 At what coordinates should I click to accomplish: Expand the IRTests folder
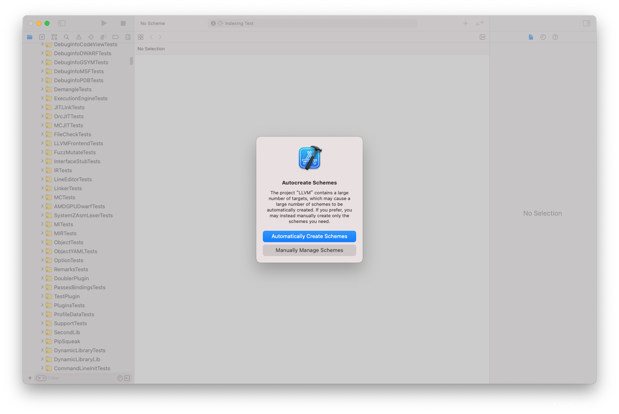(42, 170)
